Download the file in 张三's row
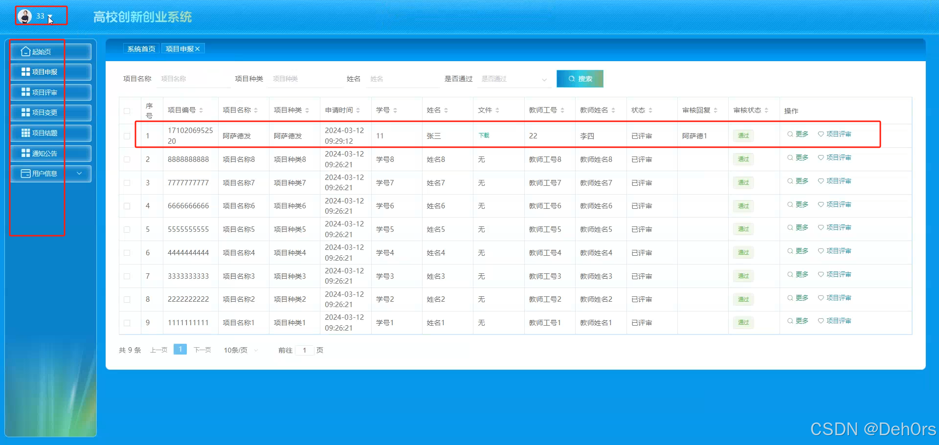Viewport: 939px width, 445px height. (x=484, y=135)
